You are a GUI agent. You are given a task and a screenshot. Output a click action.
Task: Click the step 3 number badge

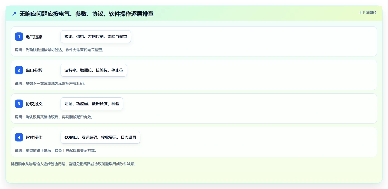(19, 104)
